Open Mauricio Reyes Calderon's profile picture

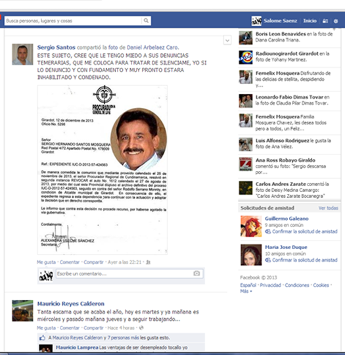point(22,311)
